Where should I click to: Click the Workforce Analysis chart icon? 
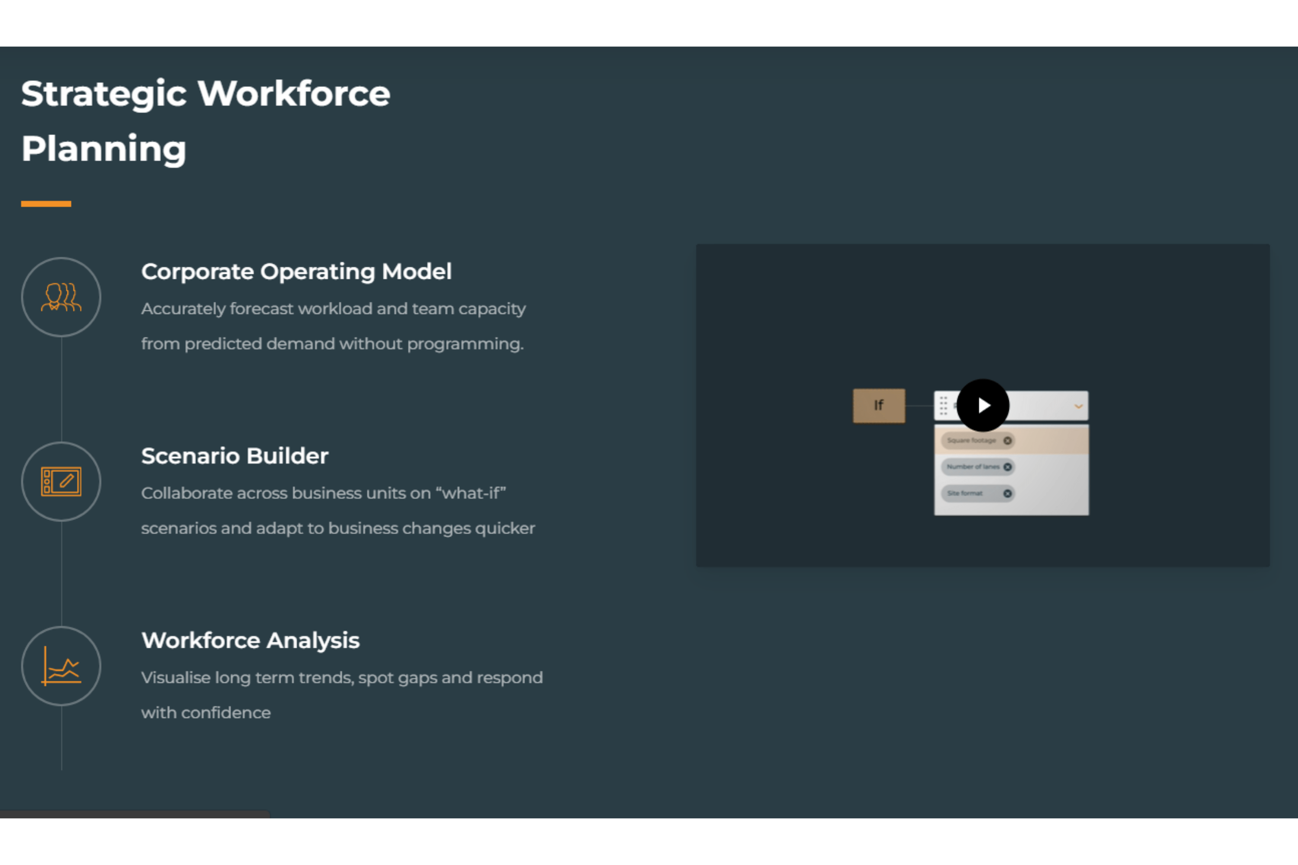tap(61, 666)
